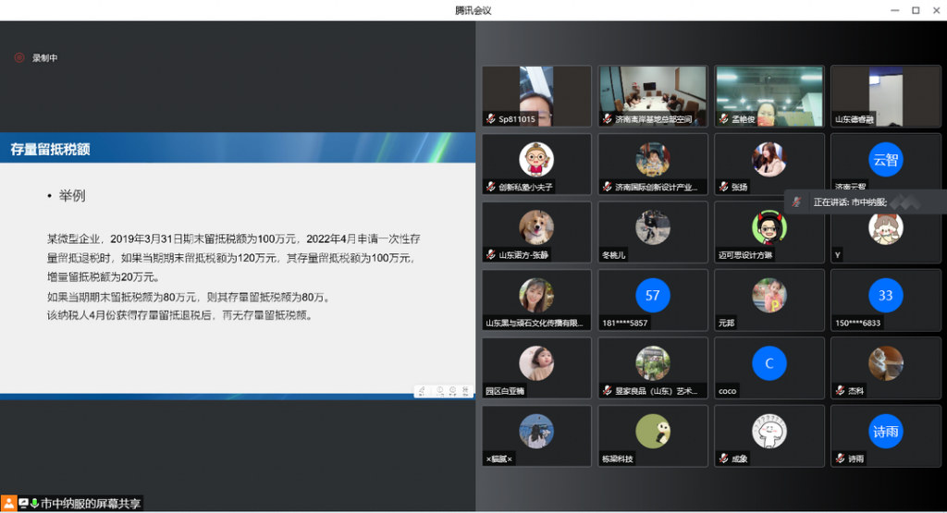Click the 录制中 recording status text

click(x=45, y=58)
